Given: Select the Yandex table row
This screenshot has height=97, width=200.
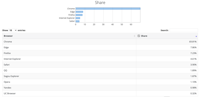Looking at the screenshot, I should (x=100, y=88).
